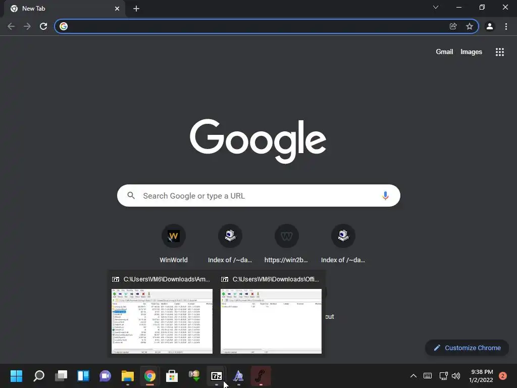
Task: Open File Explorer from the taskbar
Action: pos(128,376)
